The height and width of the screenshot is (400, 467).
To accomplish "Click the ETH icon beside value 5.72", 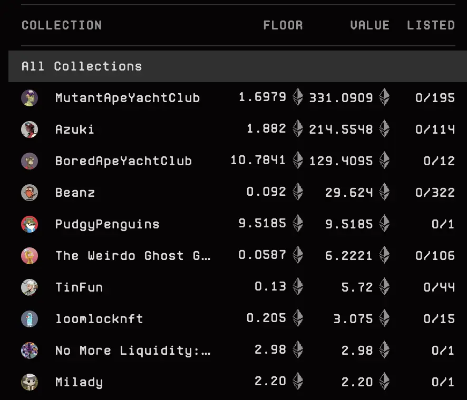I will pos(384,286).
